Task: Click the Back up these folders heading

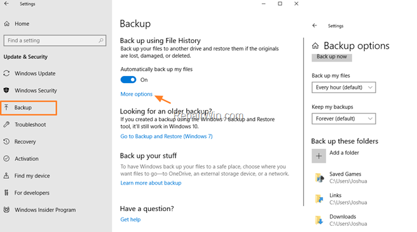Action: point(345,141)
